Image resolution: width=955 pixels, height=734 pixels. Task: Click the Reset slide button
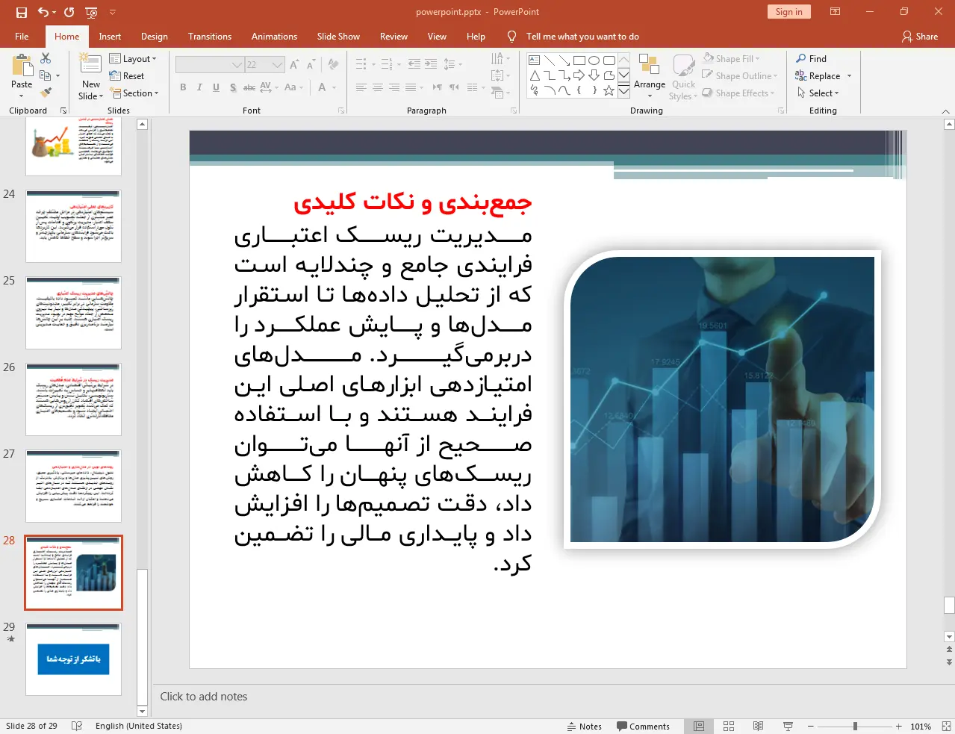127,76
